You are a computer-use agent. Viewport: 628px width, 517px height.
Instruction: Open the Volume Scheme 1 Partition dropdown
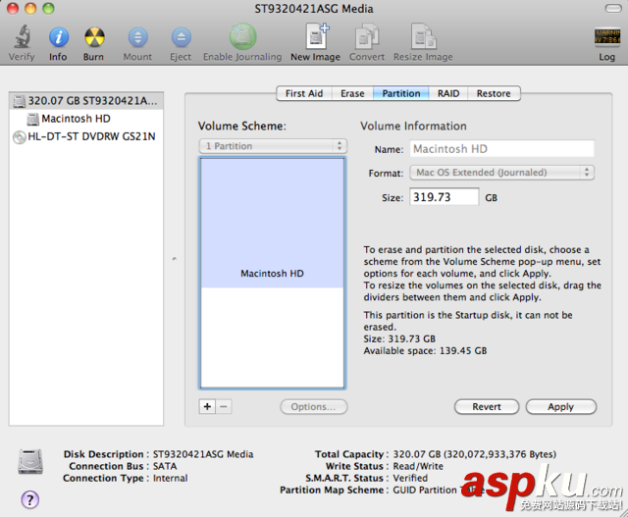[x=273, y=146]
